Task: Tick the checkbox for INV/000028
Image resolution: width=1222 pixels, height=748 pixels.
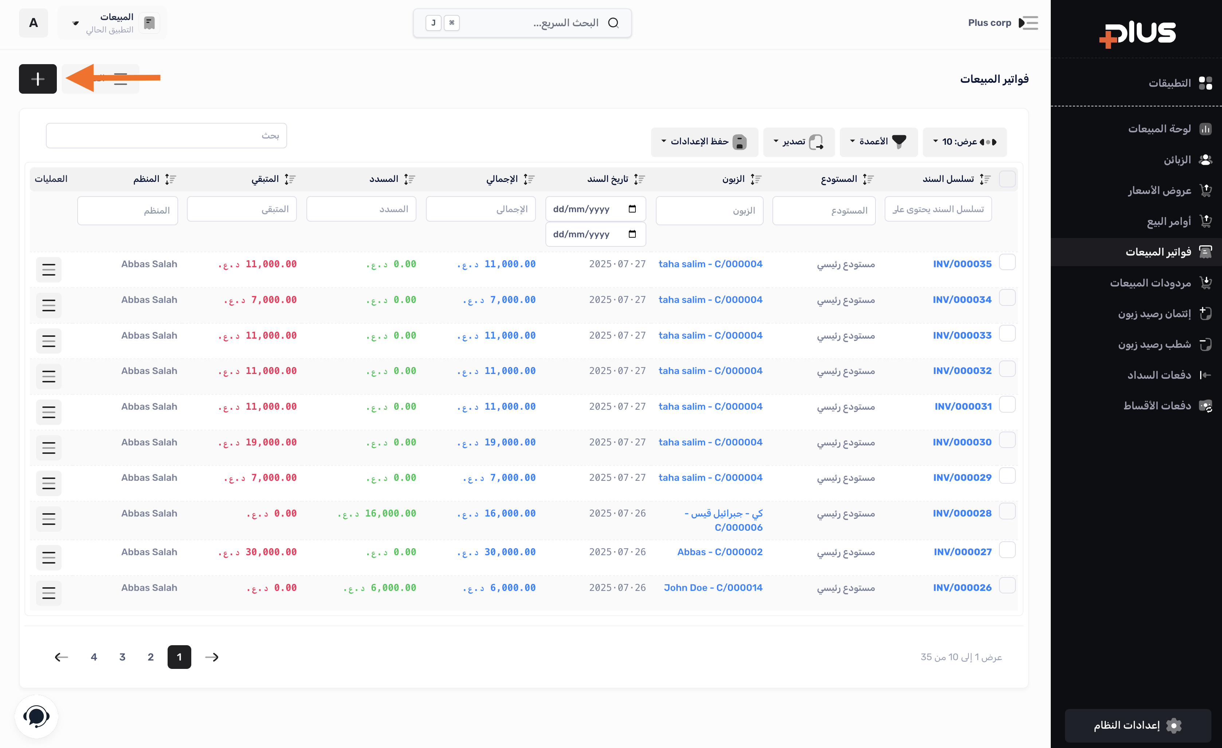Action: [x=1007, y=511]
